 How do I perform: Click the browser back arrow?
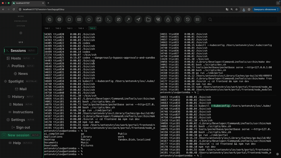(x=3, y=9)
